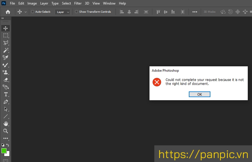Select the Rectangular Marquee tool
The width and height of the screenshot is (252, 162).
[5, 36]
